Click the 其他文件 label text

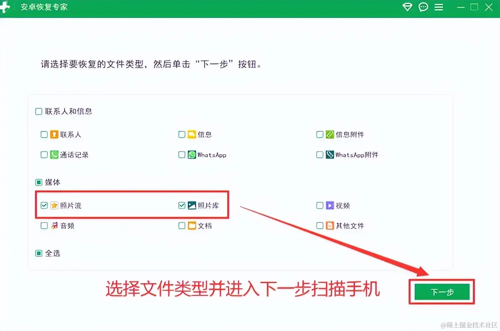click(x=350, y=226)
